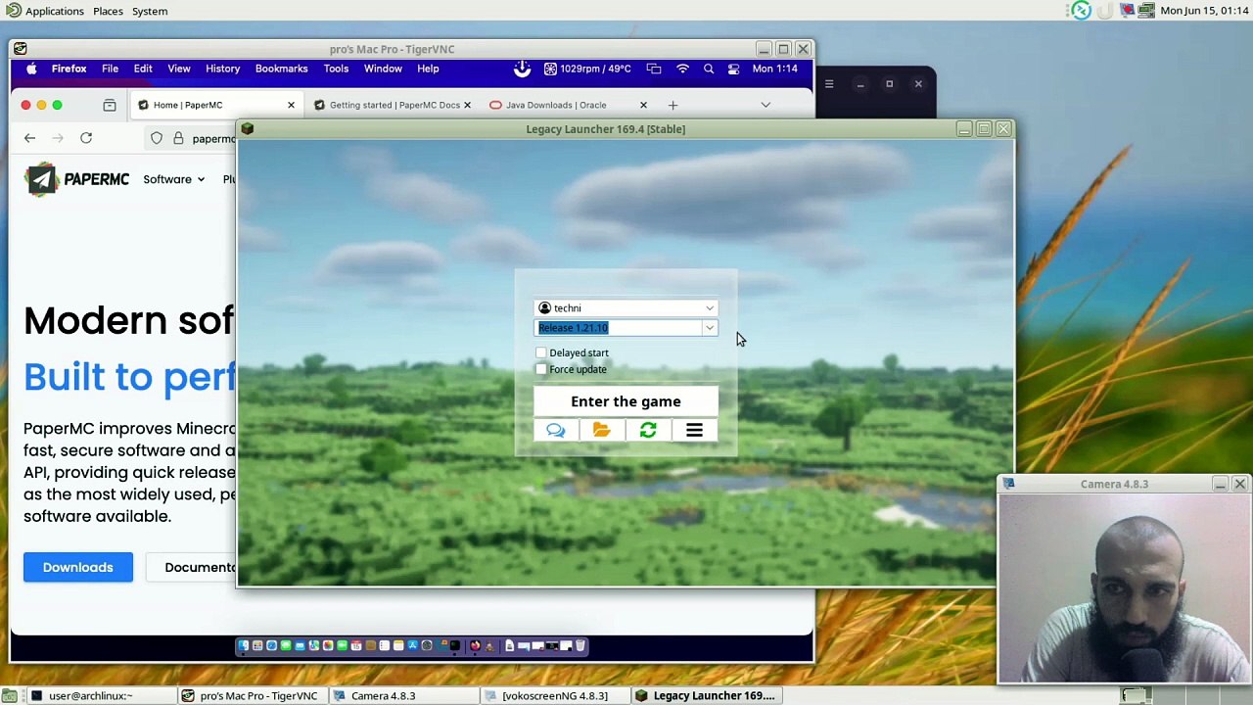Close the Java Downloads Oracle tab

click(x=643, y=105)
